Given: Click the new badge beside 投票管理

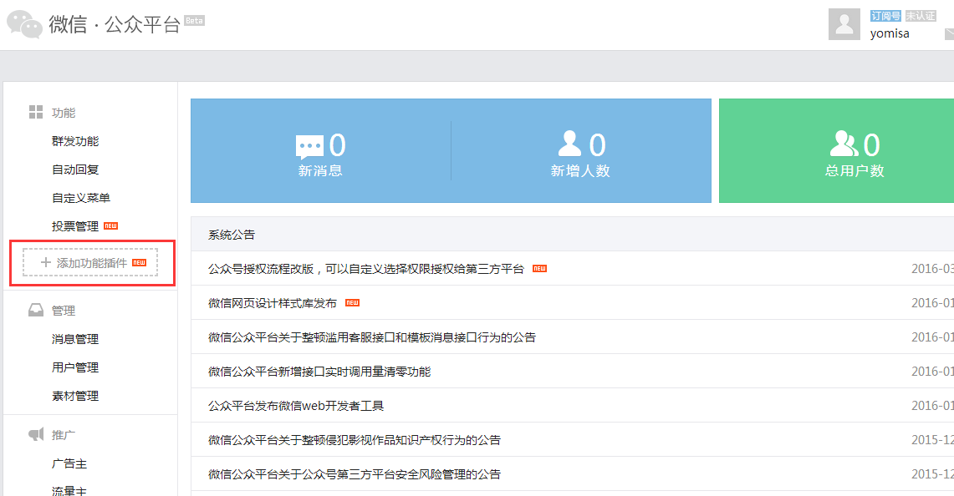Looking at the screenshot, I should coord(110,225).
